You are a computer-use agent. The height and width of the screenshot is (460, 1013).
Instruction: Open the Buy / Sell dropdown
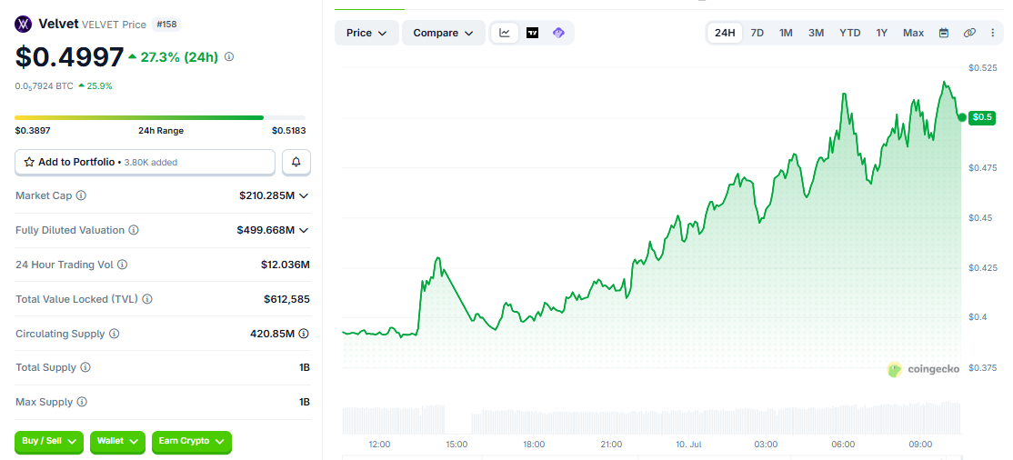(x=49, y=442)
